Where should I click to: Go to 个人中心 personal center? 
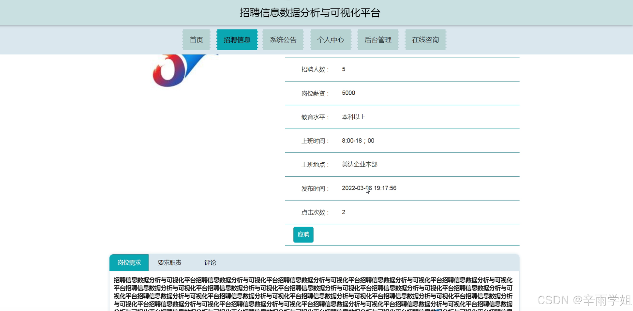point(330,40)
